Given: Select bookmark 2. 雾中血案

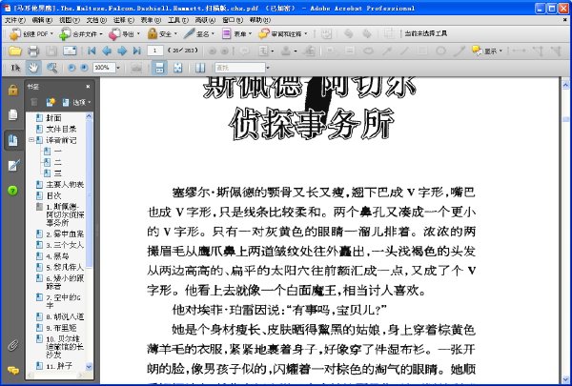Looking at the screenshot, I should [65, 234].
